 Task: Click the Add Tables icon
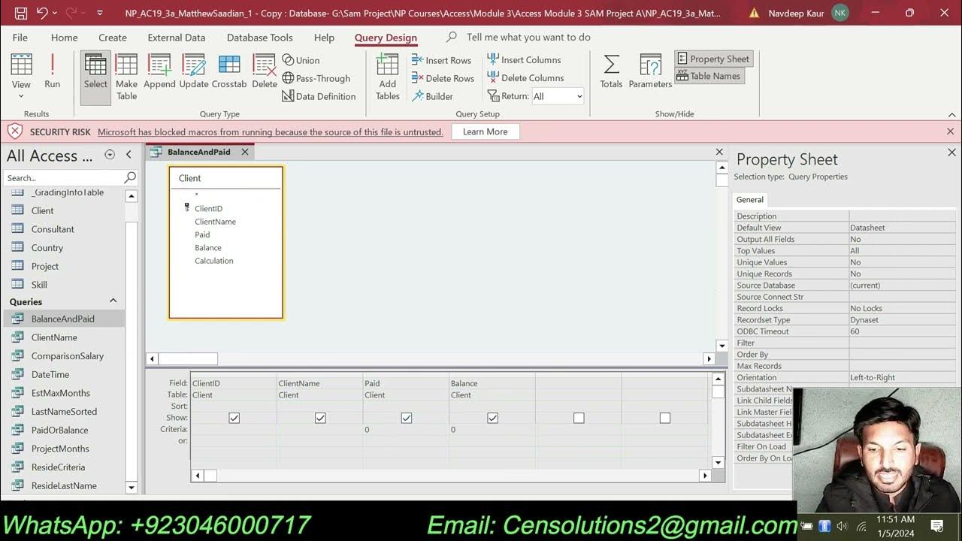point(387,77)
